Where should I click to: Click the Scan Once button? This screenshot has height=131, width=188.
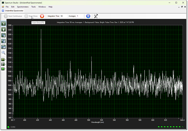(x=31, y=16)
